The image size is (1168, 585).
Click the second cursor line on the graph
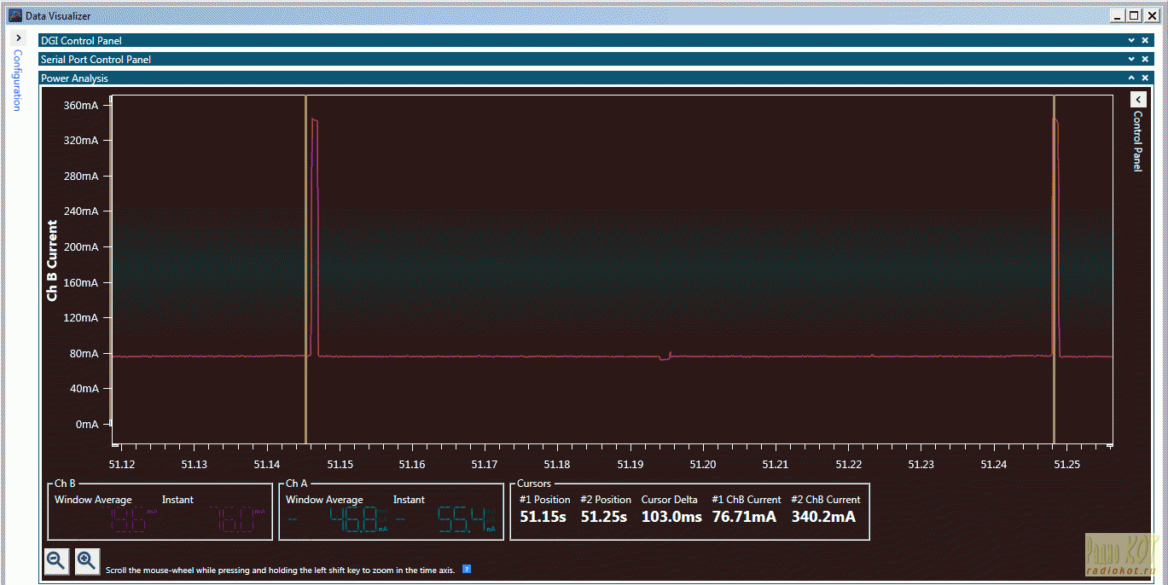[x=1054, y=256]
